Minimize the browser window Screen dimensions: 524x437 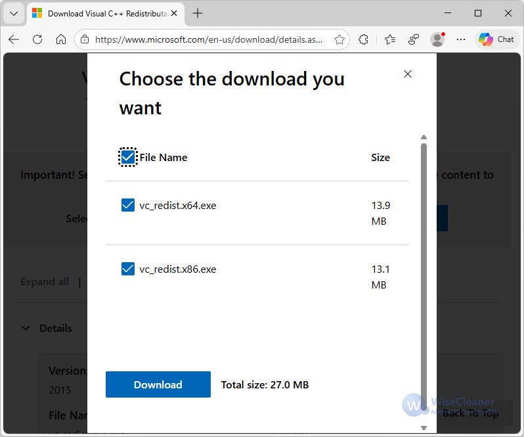pos(448,13)
